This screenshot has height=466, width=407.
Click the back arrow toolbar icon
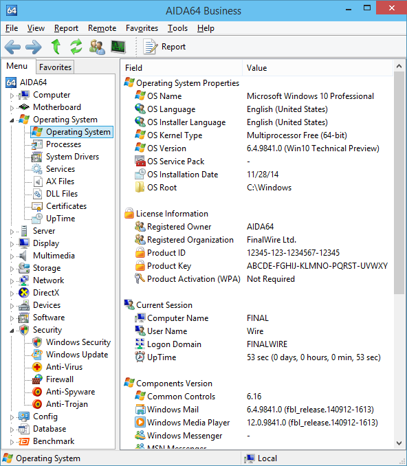[12, 47]
